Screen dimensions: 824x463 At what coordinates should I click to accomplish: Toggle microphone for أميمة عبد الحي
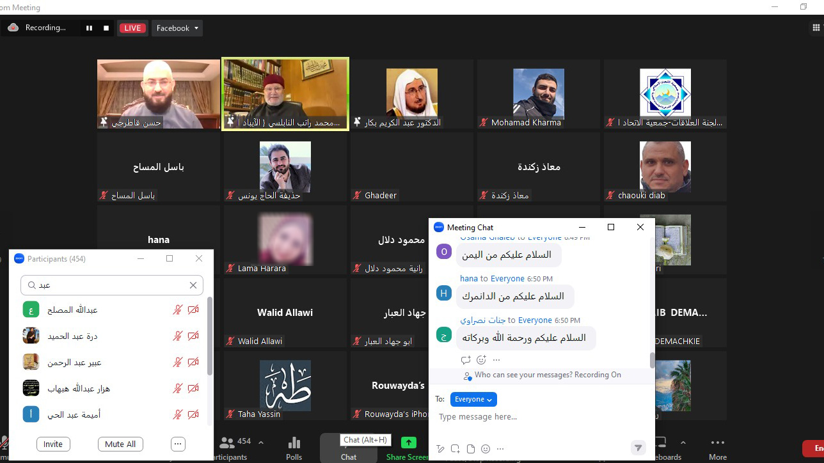point(178,415)
